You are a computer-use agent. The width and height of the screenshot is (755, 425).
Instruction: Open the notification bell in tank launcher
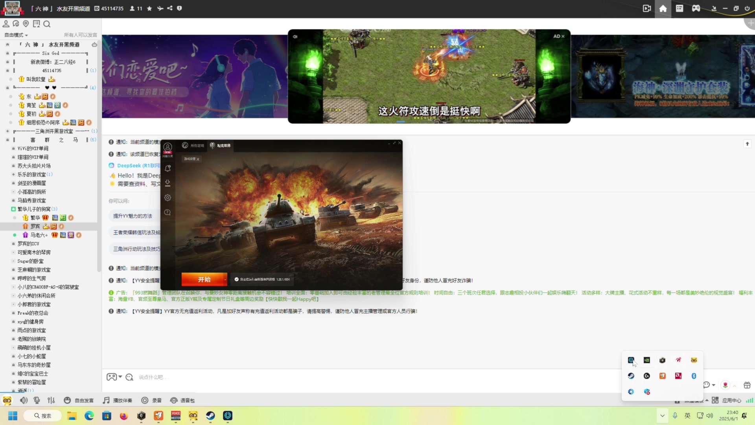168,168
